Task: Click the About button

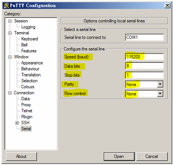Action: (21, 157)
